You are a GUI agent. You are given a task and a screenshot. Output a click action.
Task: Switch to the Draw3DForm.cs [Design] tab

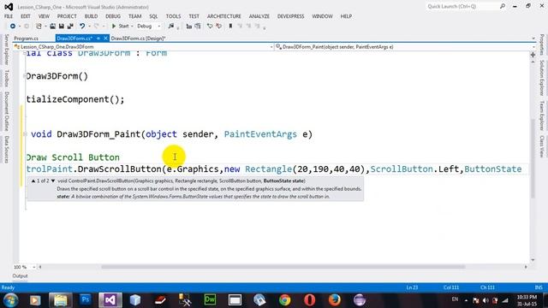click(x=138, y=38)
